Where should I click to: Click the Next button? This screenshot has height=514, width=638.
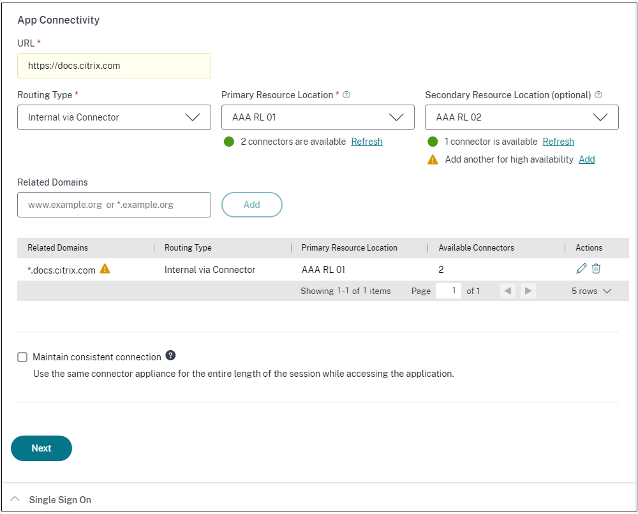tap(41, 448)
